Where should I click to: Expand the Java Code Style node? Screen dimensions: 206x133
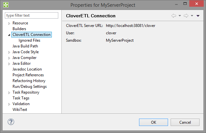(9, 52)
